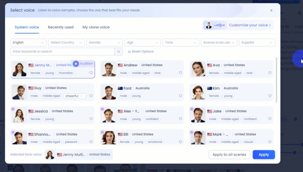This screenshot has width=303, height=172.
Task: Favorite the Jenny M... voice heart icon
Action: coord(91,73)
